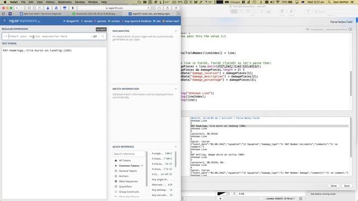
Task: Switch to regex101 build, test, debug tab
Action: [x=149, y=13]
